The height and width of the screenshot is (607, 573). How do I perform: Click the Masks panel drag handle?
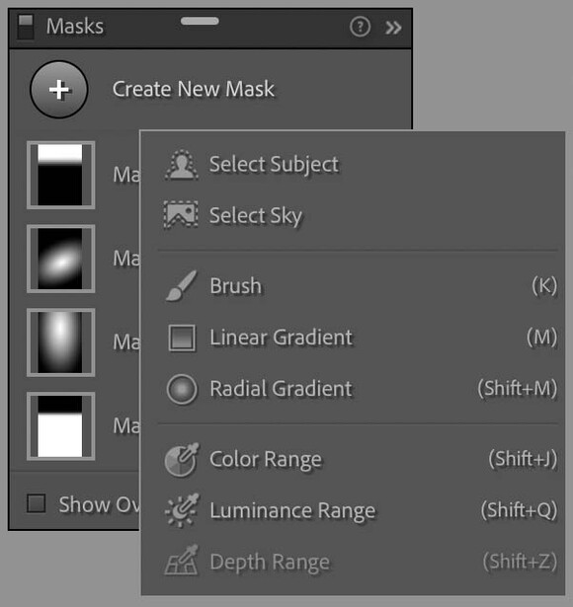(200, 21)
